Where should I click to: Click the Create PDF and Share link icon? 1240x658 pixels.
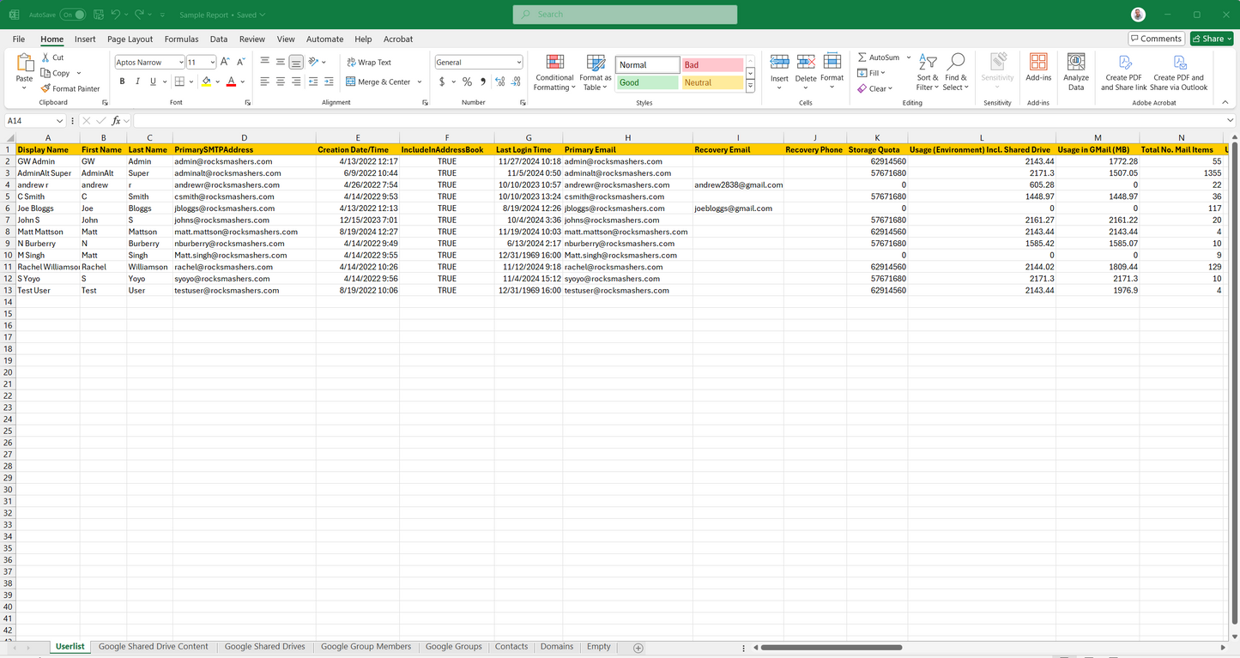1123,72
